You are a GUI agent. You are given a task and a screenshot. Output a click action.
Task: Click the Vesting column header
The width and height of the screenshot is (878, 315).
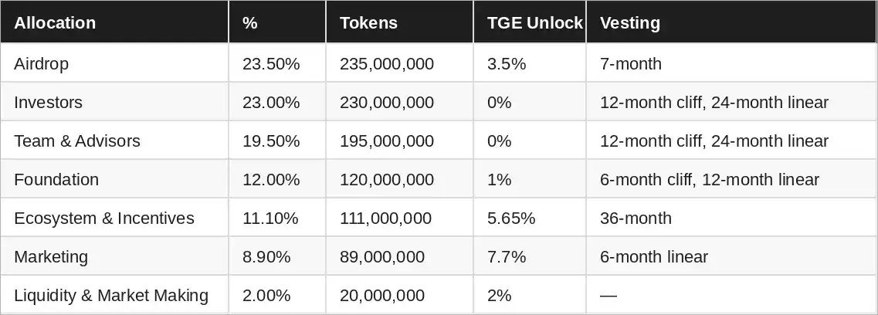pyautogui.click(x=630, y=22)
